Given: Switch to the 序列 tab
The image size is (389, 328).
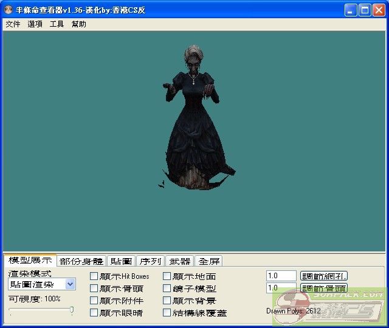Looking at the screenshot, I should 150,261.
